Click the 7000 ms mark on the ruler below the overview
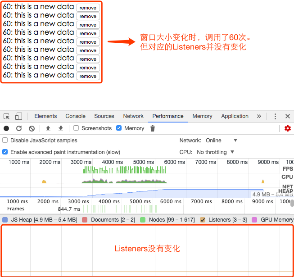294x277 pixels. [201, 201]
